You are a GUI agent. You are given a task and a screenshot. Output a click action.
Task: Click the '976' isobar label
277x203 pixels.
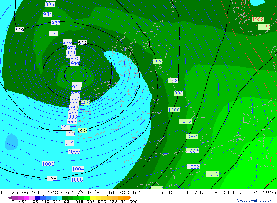(x=71, y=48)
